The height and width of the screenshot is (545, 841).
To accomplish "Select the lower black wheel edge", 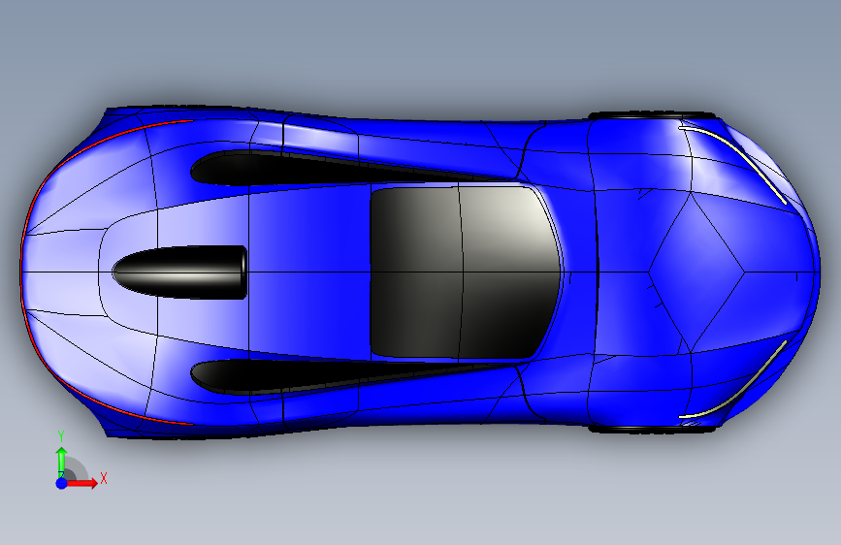I will [x=652, y=430].
